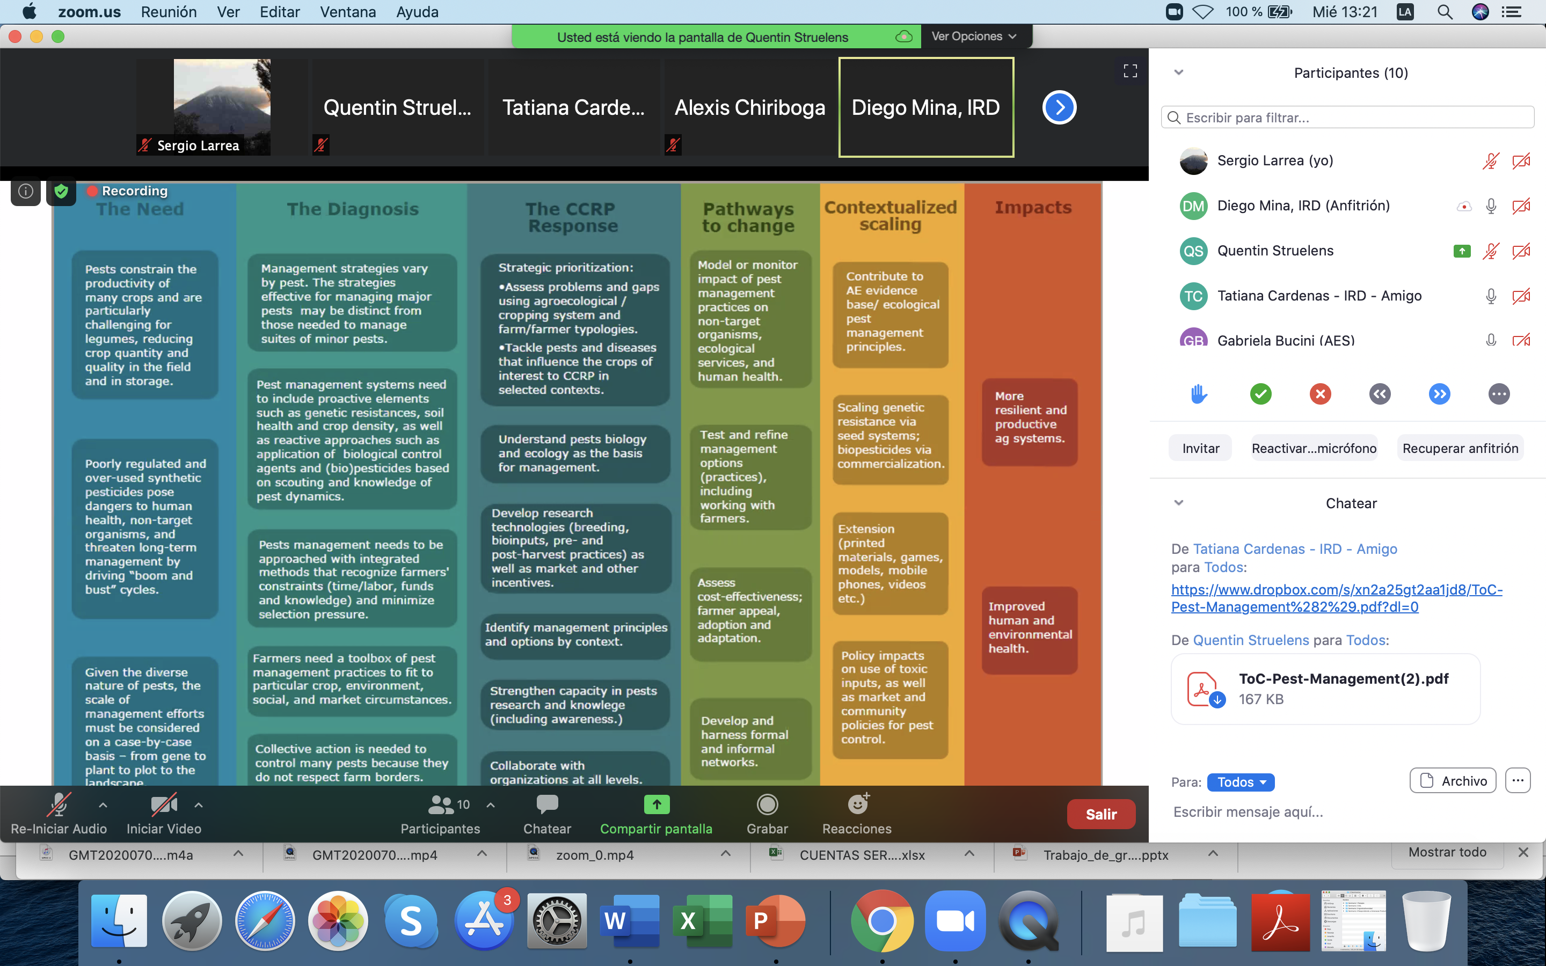Click the Grabar record icon
This screenshot has height=966, width=1546.
pos(767,805)
